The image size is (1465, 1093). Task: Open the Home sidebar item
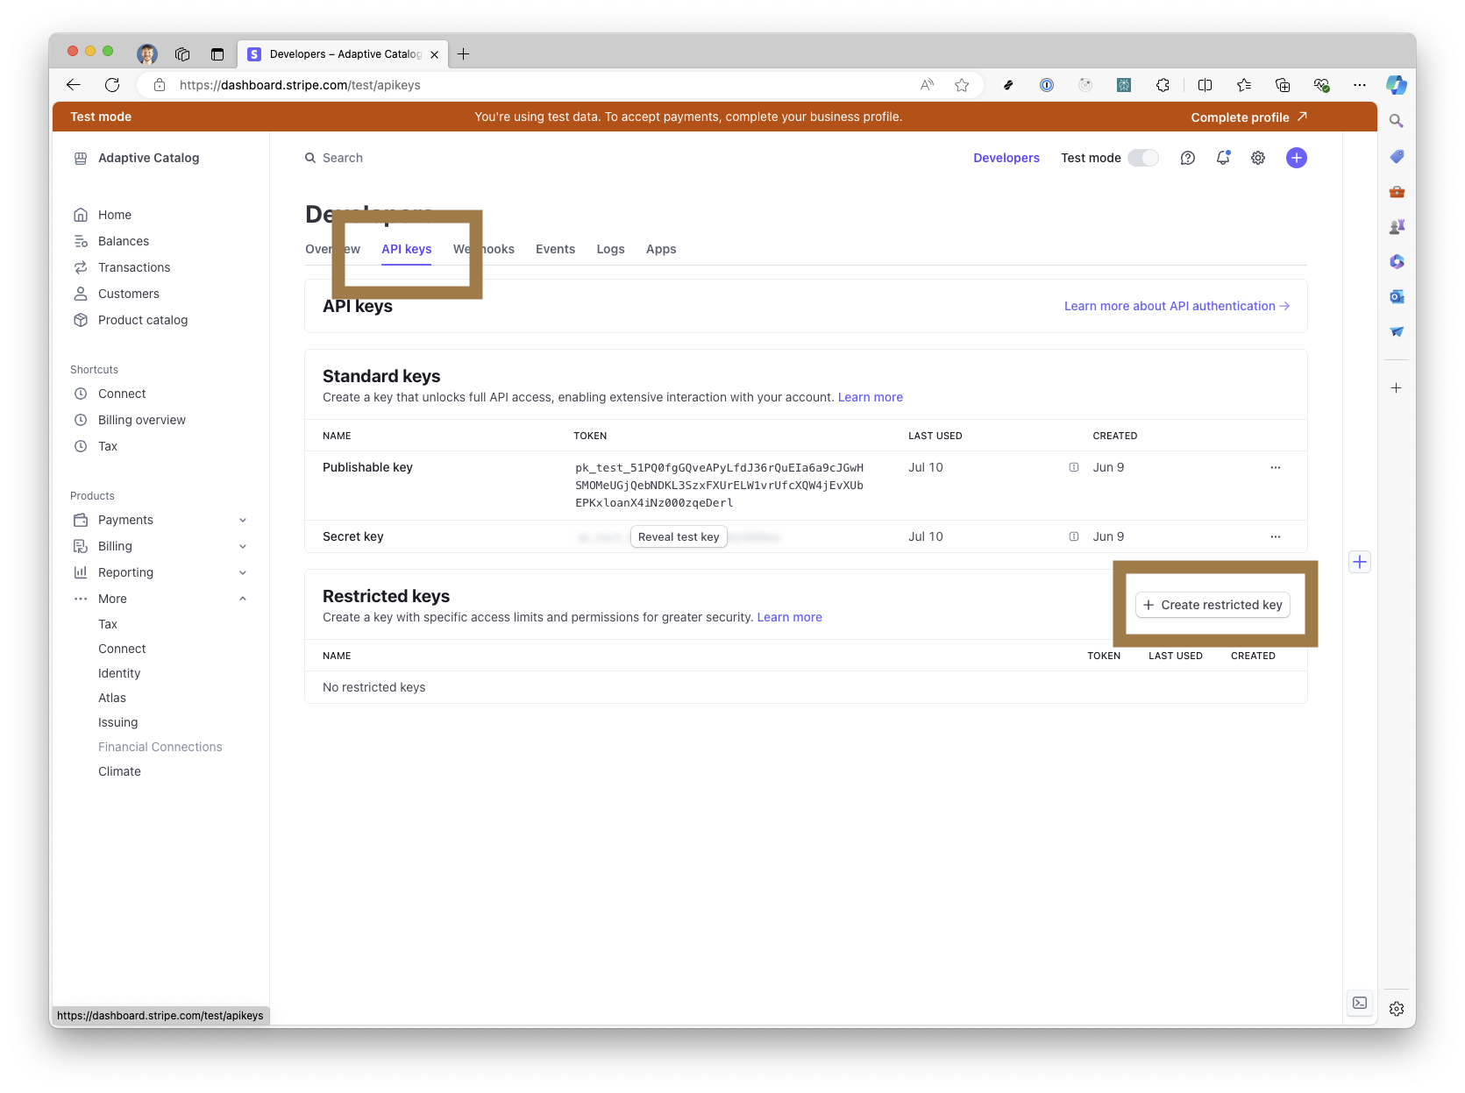click(114, 215)
